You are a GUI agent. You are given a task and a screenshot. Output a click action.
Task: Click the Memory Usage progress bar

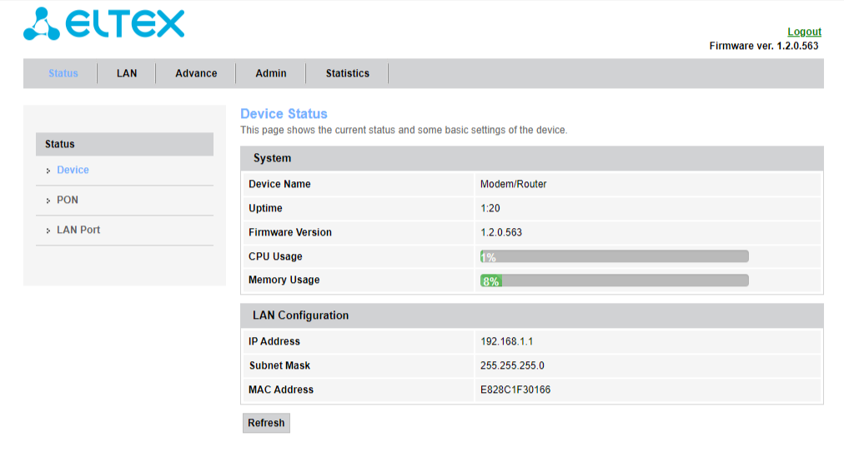click(614, 281)
